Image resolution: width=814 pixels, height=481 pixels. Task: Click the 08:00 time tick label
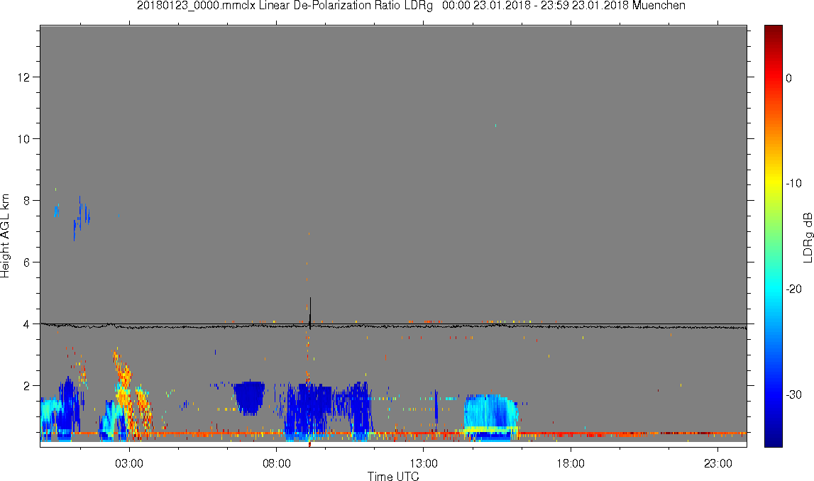point(276,463)
